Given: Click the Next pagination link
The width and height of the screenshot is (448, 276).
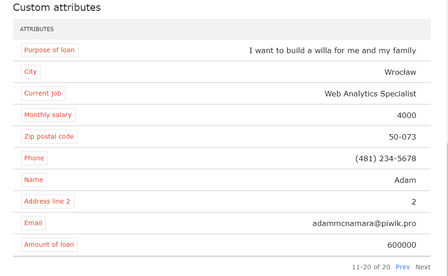Looking at the screenshot, I should click(423, 267).
